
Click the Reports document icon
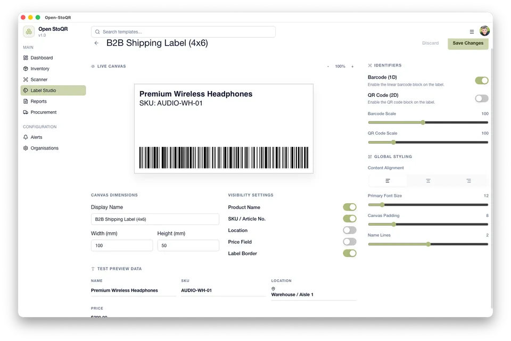(26, 101)
